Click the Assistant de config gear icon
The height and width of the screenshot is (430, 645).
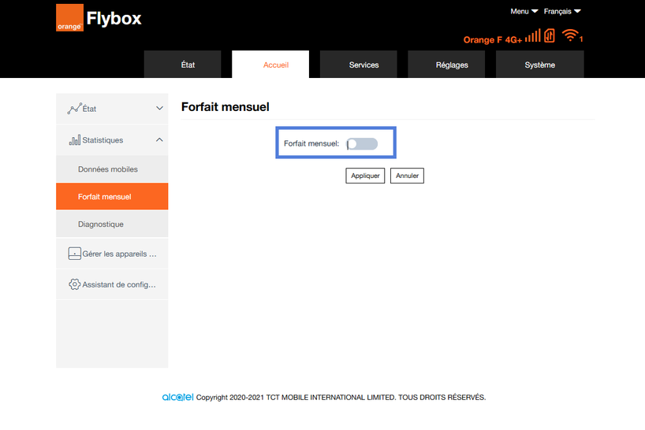point(74,284)
